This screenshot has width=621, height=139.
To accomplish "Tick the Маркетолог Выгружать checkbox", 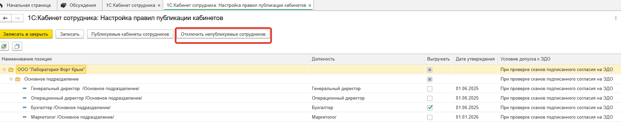I will point(430,117).
